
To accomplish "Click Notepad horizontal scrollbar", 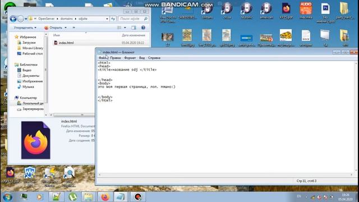I will pos(225,175).
